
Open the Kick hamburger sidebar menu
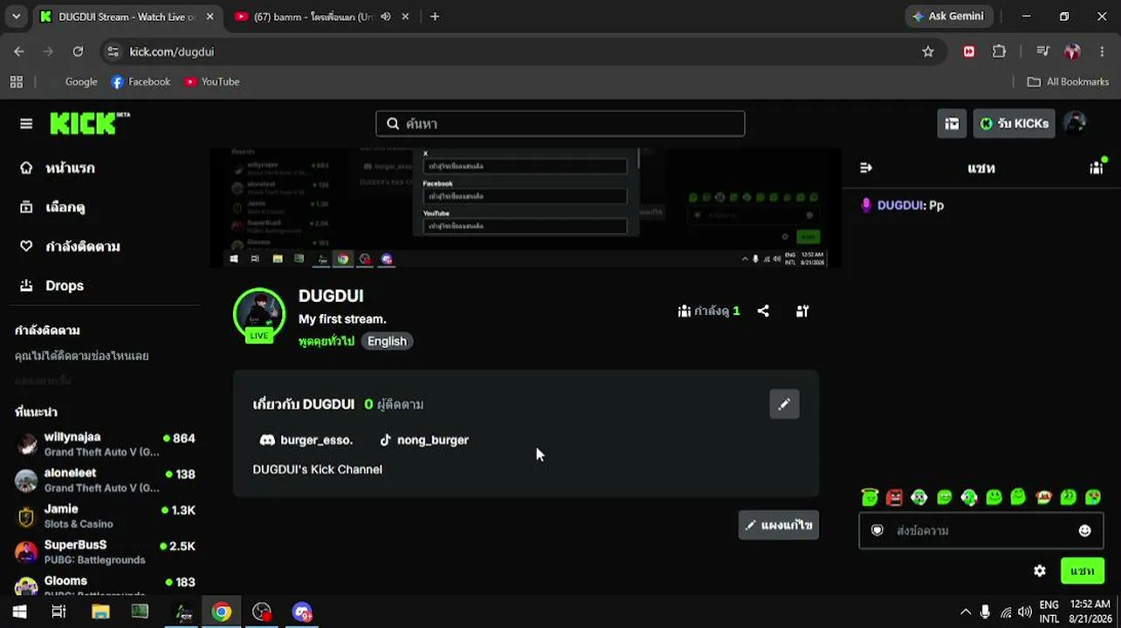pyautogui.click(x=26, y=124)
